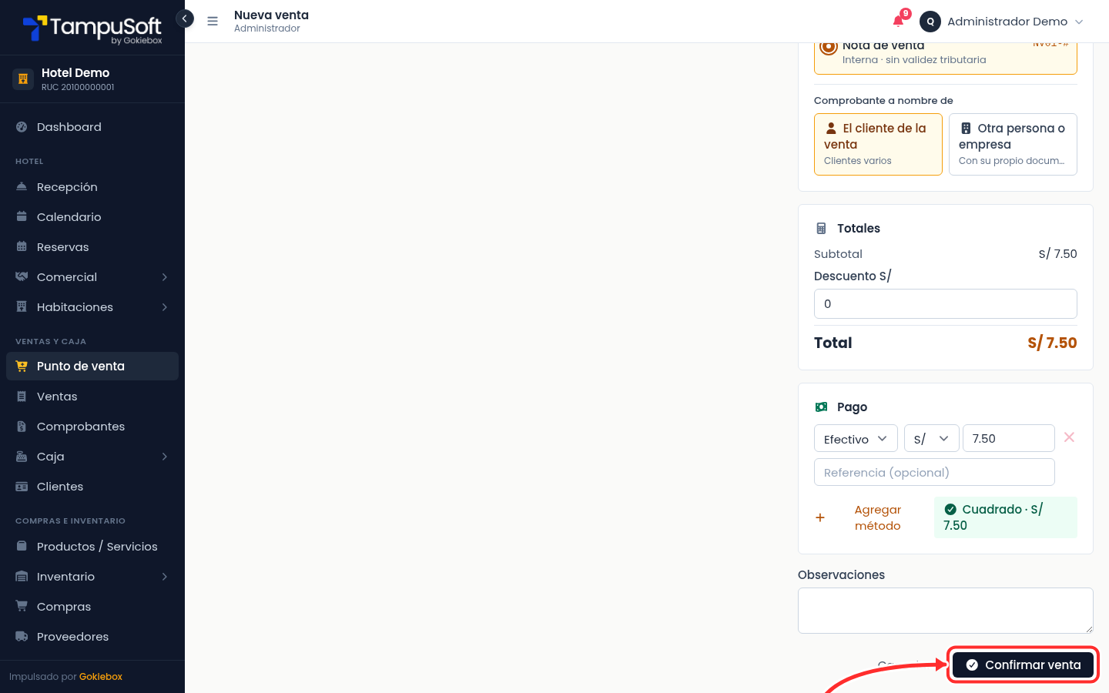1109x693 pixels.
Task: Open the Proveedores page
Action: point(92,637)
